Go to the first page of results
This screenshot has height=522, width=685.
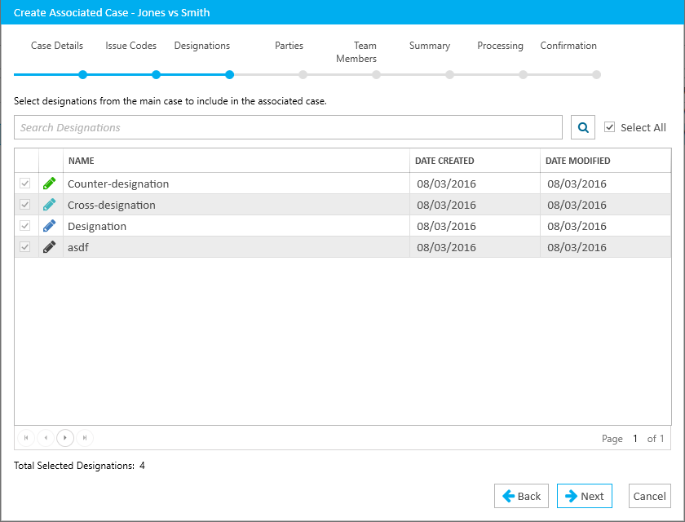[x=26, y=438]
